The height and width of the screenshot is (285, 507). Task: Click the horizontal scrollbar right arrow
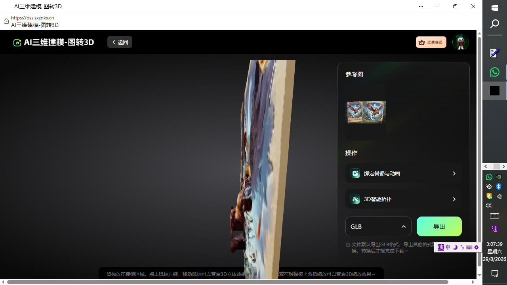click(473, 282)
